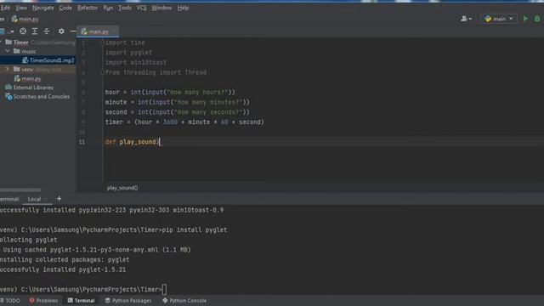Click the 'timer = (hour * 3600' line
Viewport: 544px width, 306px height.
click(x=184, y=122)
